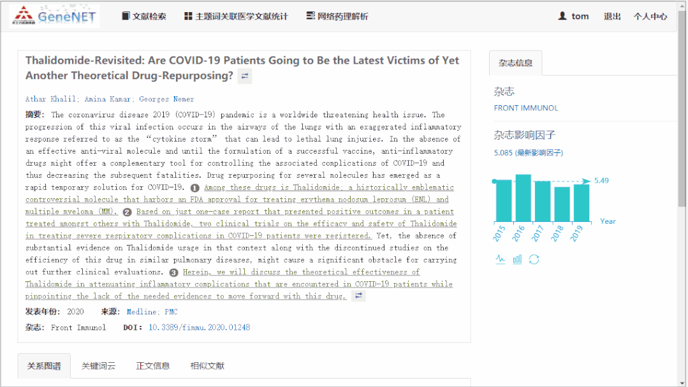Click publication year 2020

pyautogui.click(x=75, y=312)
